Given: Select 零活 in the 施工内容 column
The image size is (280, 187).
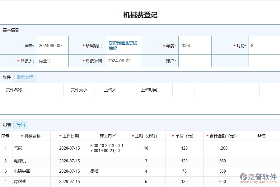Looking at the screenshot, I should tap(95, 171).
